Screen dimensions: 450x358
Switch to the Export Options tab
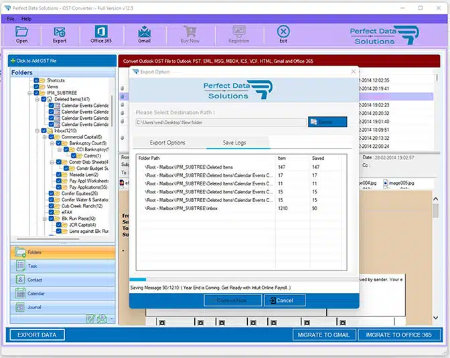tap(167, 143)
